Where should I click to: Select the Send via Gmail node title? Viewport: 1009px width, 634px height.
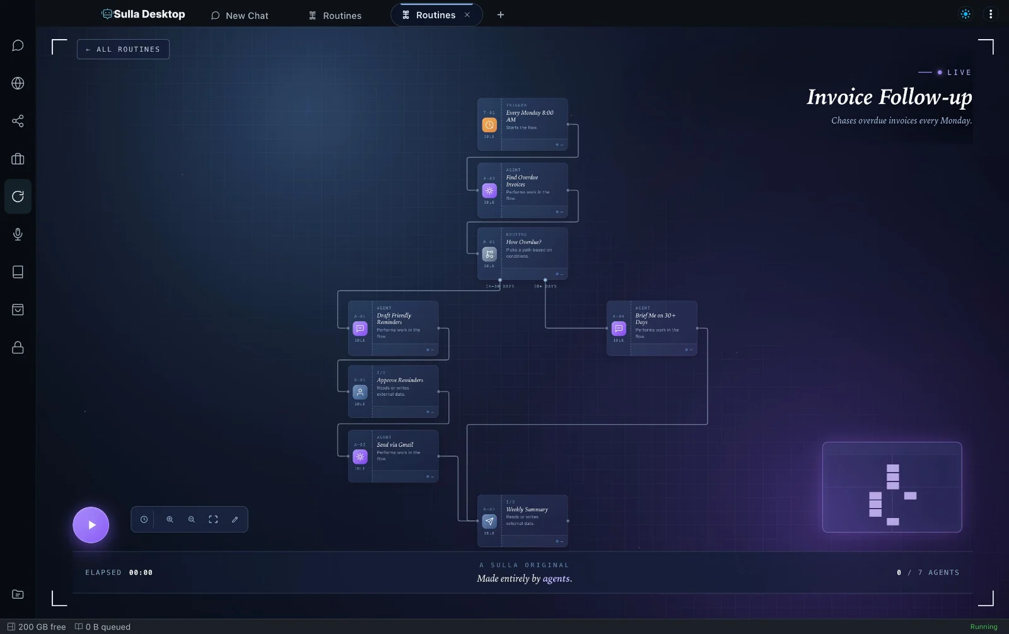pos(395,444)
